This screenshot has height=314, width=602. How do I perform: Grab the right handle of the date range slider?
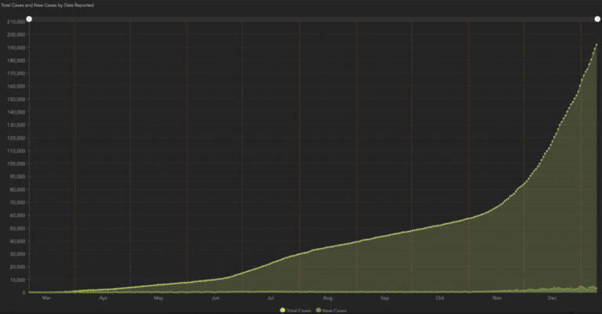coord(598,19)
